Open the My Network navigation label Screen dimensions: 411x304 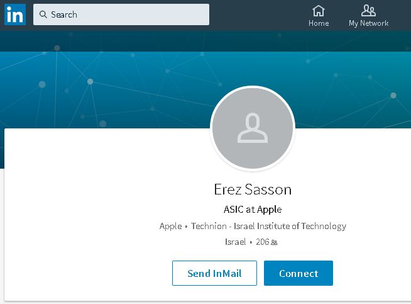[369, 23]
